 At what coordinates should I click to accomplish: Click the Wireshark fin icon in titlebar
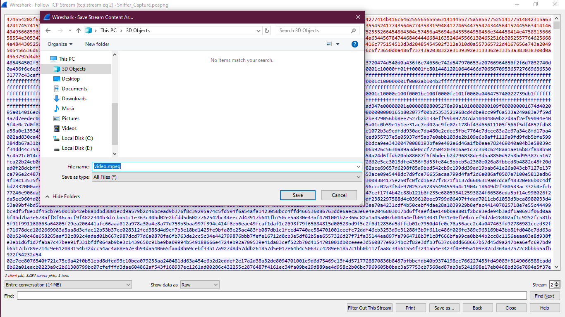[4, 5]
